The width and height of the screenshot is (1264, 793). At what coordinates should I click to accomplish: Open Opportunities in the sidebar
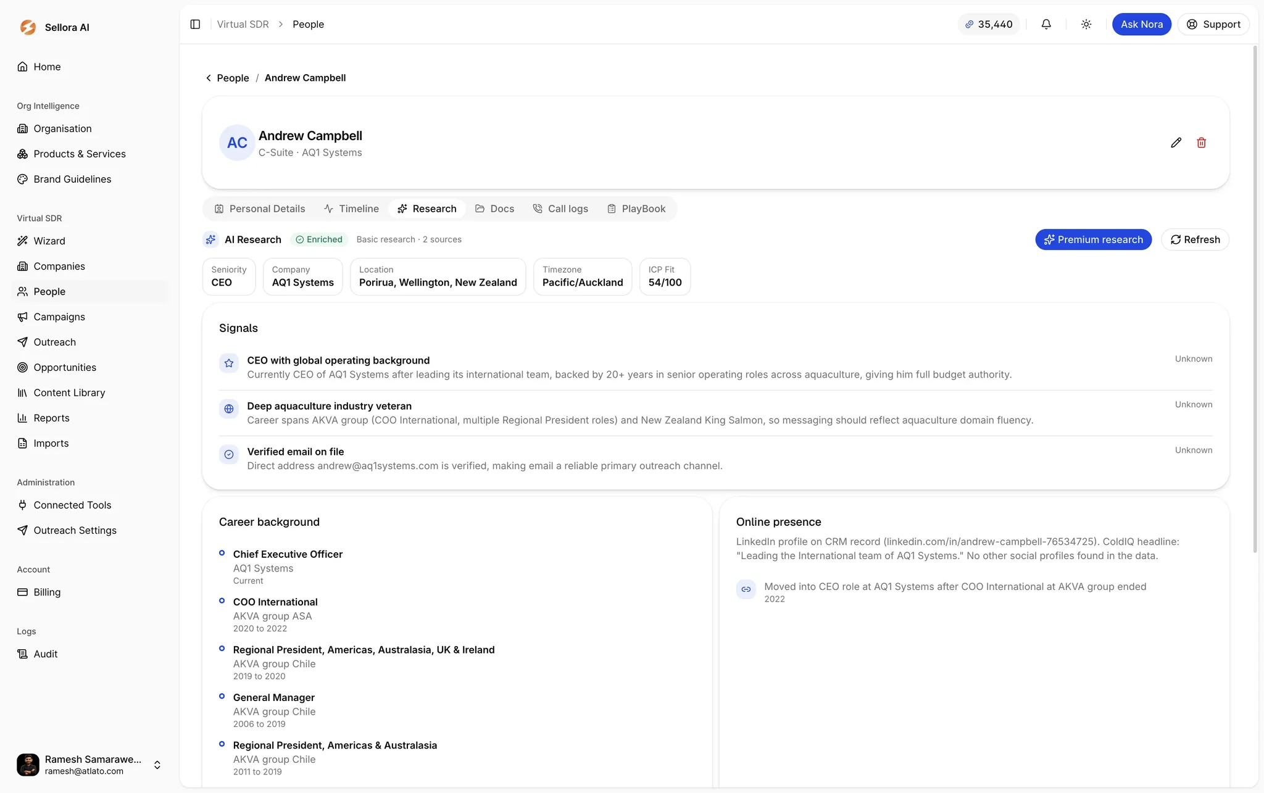point(89,367)
